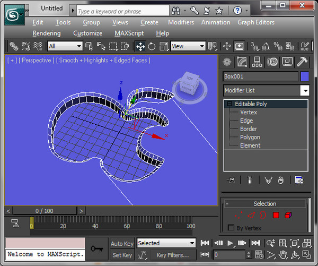
Task: Toggle Show End Result button
Action: pyautogui.click(x=250, y=180)
